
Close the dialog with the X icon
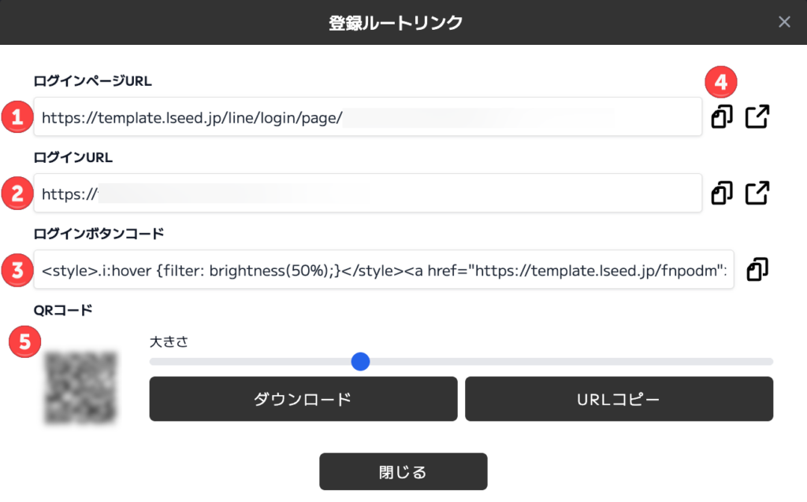click(784, 22)
